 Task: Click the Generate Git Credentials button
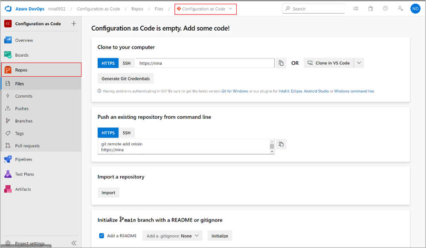[x=125, y=78]
